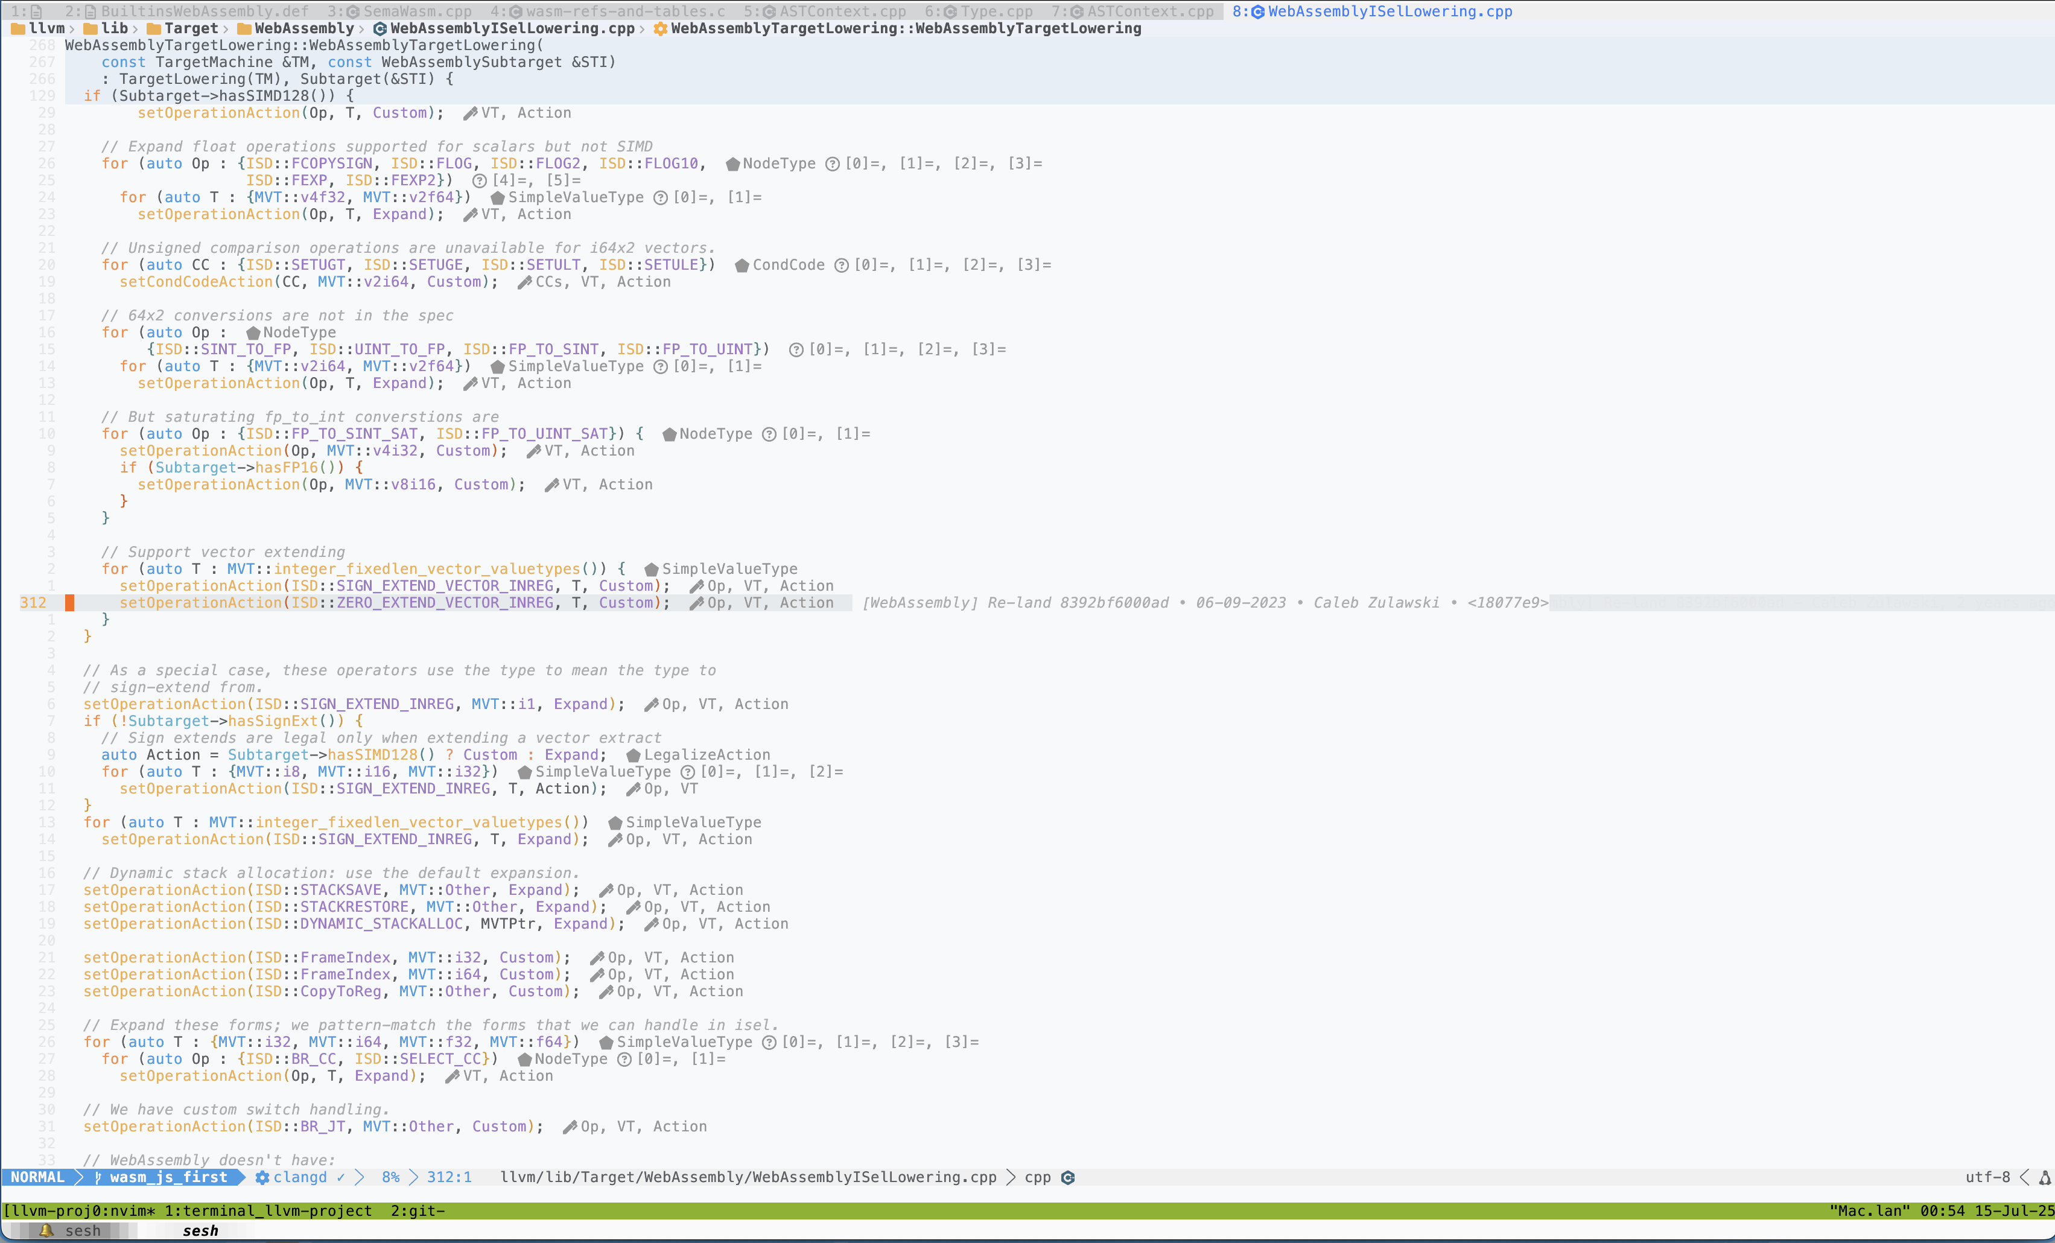Click the WebAssembly breadcrumb folder name
This screenshot has height=1243, width=2055.
[305, 28]
